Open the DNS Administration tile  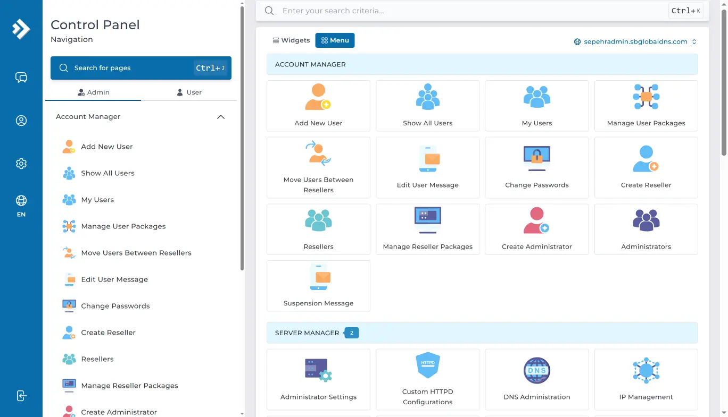tap(537, 379)
